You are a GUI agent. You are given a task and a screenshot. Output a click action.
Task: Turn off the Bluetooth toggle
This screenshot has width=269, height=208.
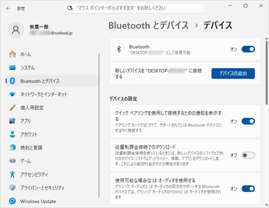248,49
